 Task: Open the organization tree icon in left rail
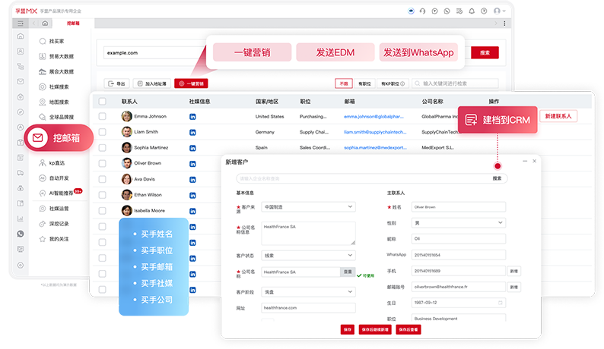tap(21, 66)
